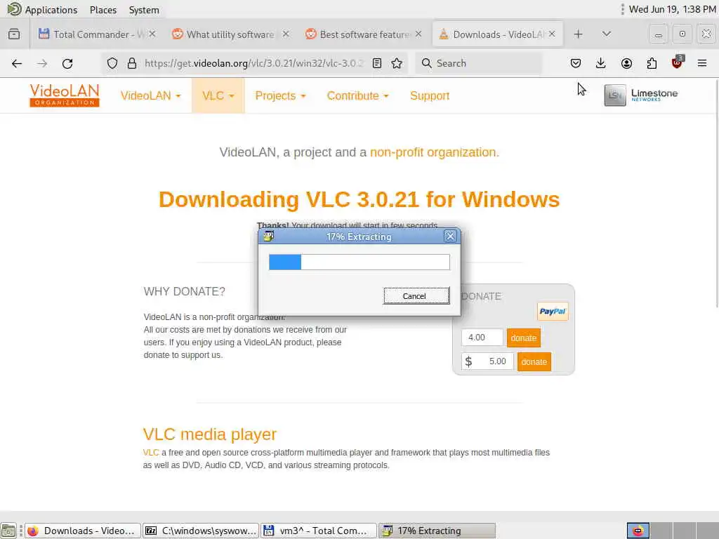Click the forward navigation arrow
The width and height of the screenshot is (719, 539).
tap(42, 63)
